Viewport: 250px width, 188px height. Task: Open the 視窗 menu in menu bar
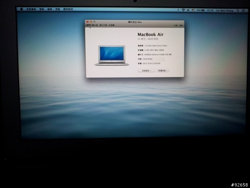pyautogui.click(x=57, y=9)
